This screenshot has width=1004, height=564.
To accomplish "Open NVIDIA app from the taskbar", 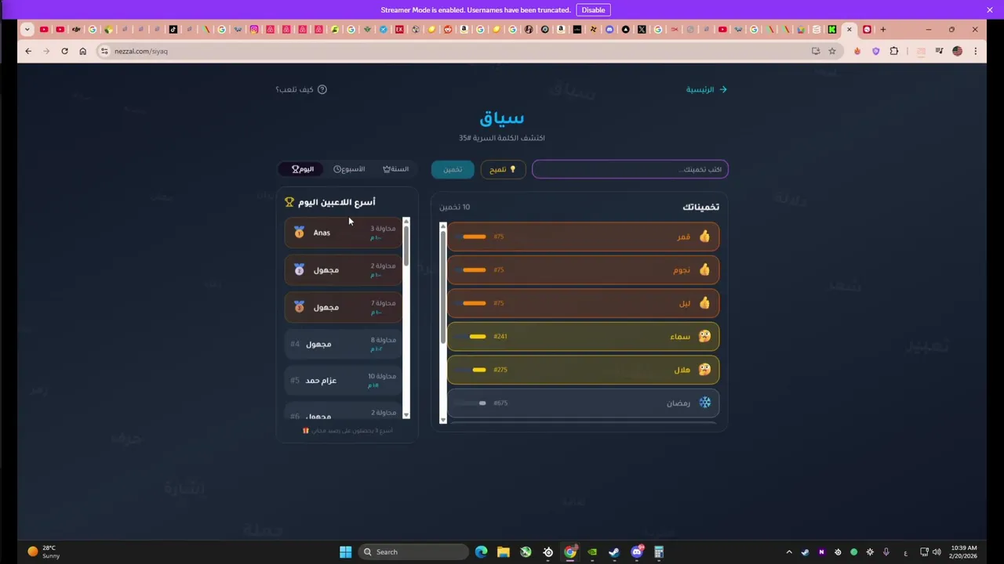I will tap(592, 551).
